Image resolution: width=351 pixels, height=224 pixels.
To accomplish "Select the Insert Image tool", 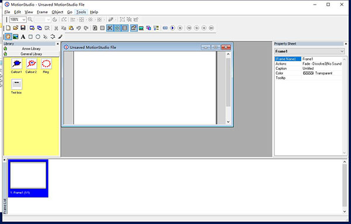I will click(15, 37).
